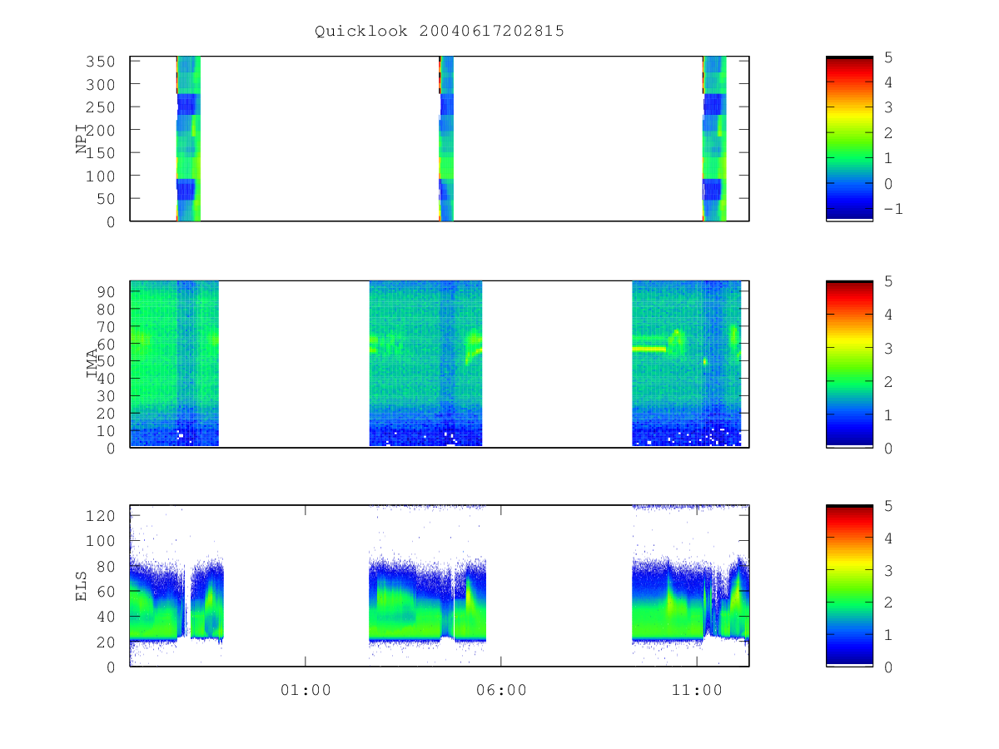Click the last NPI data strip
The width and height of the screenshot is (999, 749).
pyautogui.click(x=714, y=138)
